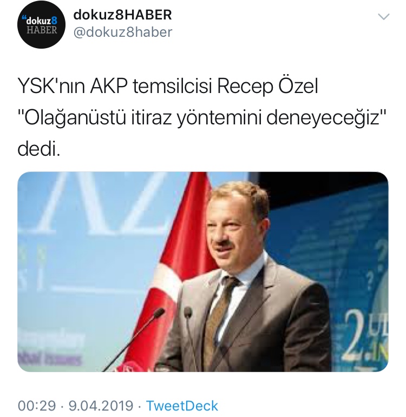Click the AKP word in tweet text
Screen dimensions: 406x417
pos(109,86)
